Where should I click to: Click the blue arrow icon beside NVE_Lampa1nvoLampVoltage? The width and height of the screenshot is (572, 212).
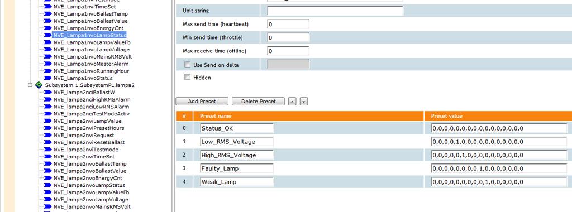point(47,50)
